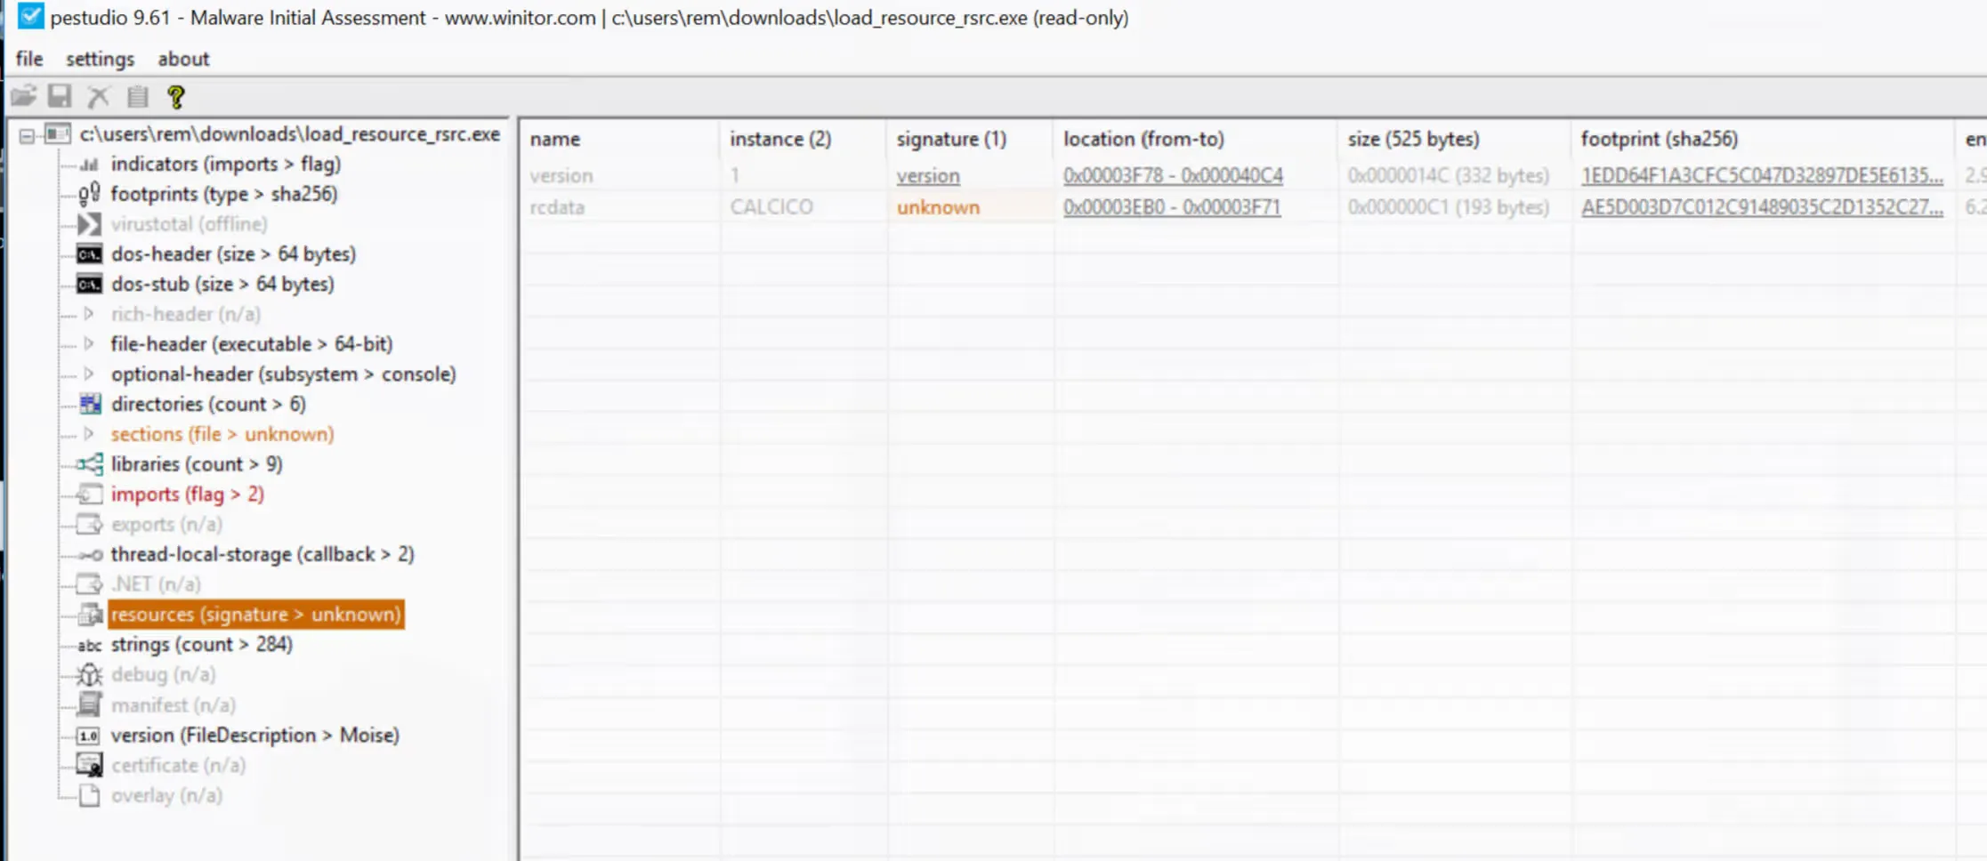Click the directories grid icon
The height and width of the screenshot is (861, 1987).
coord(89,404)
